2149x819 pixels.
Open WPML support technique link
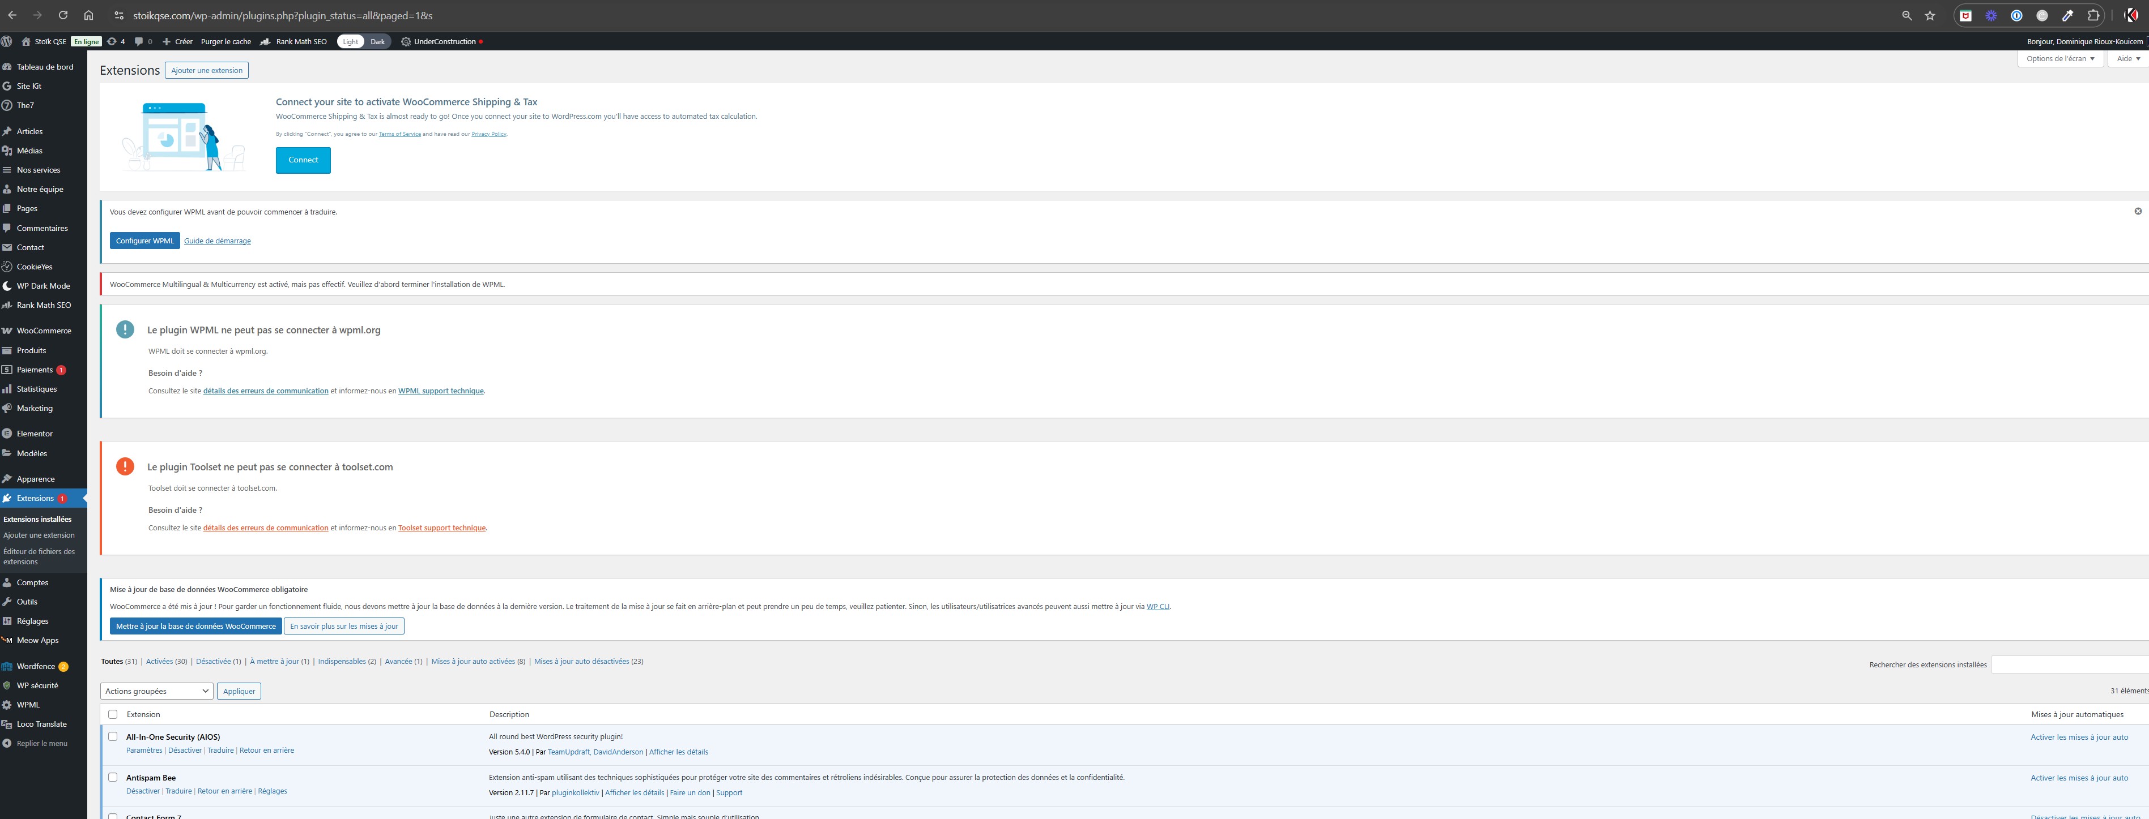tap(440, 391)
